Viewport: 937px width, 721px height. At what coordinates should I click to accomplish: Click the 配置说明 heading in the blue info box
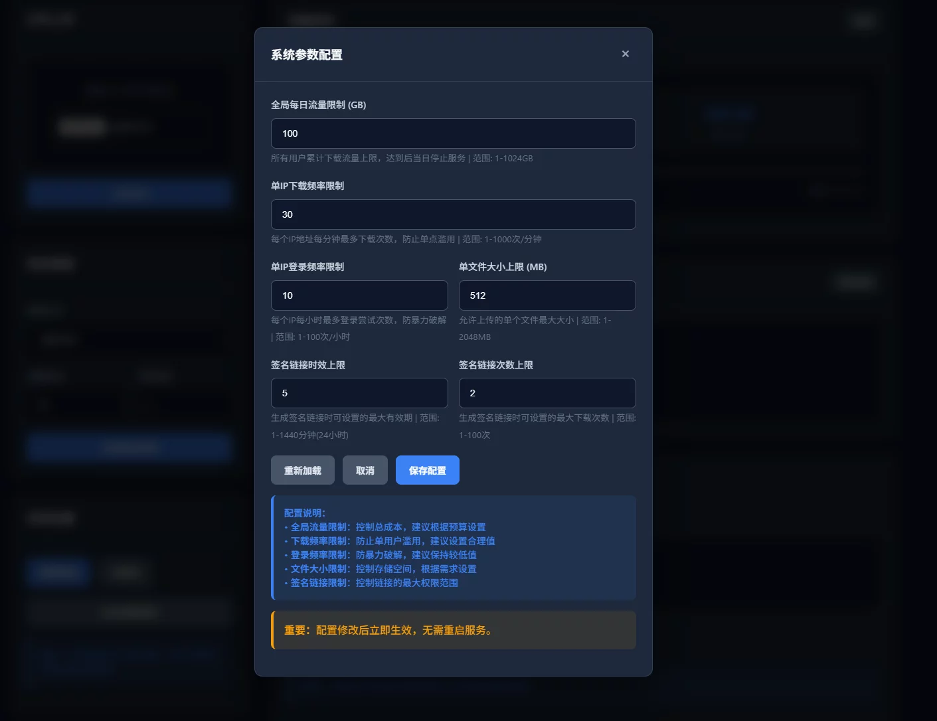click(305, 513)
